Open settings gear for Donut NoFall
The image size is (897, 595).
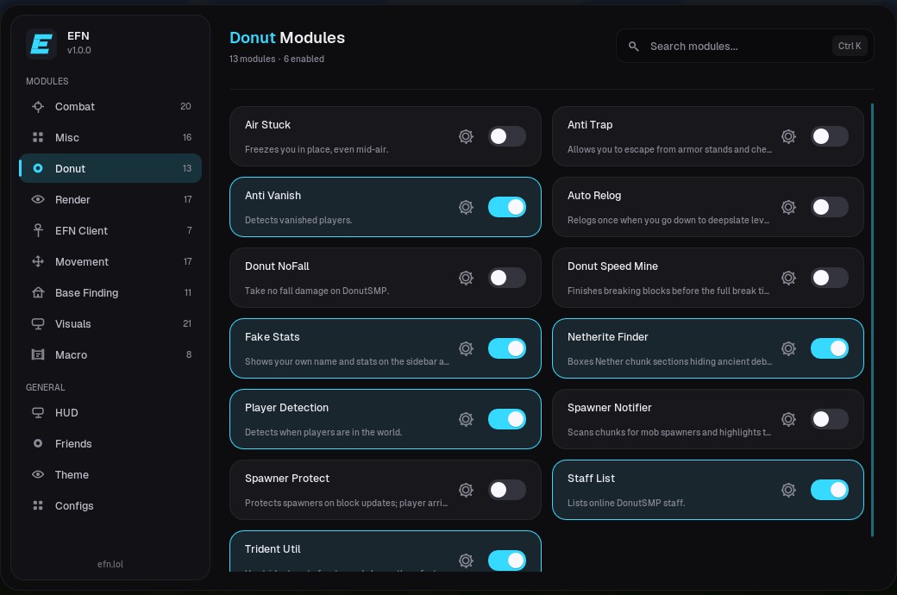tap(467, 278)
